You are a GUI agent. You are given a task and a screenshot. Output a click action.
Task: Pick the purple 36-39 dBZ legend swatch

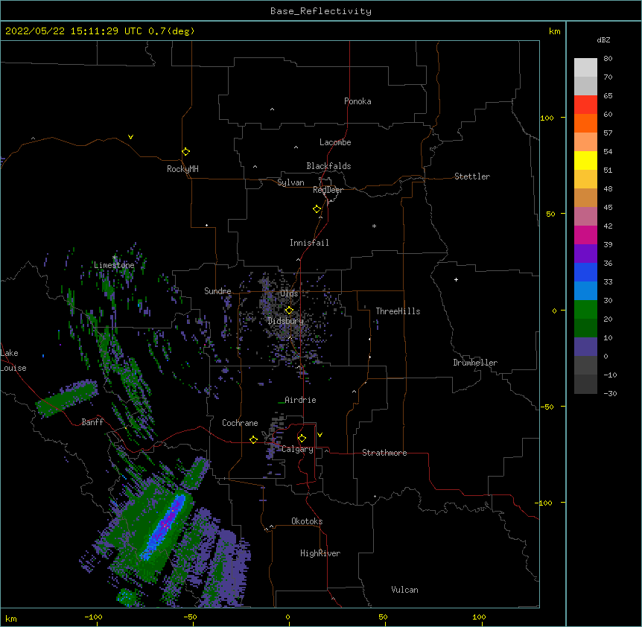coord(585,253)
